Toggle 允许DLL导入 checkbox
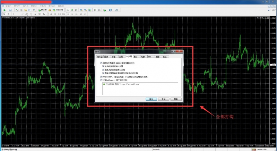Image resolution: width=277 pixels, height=151 pixels. pyautogui.click(x=101, y=77)
